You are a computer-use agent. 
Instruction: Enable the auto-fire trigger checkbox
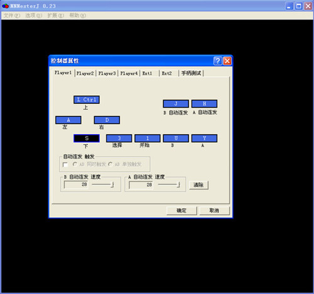pyautogui.click(x=65, y=165)
